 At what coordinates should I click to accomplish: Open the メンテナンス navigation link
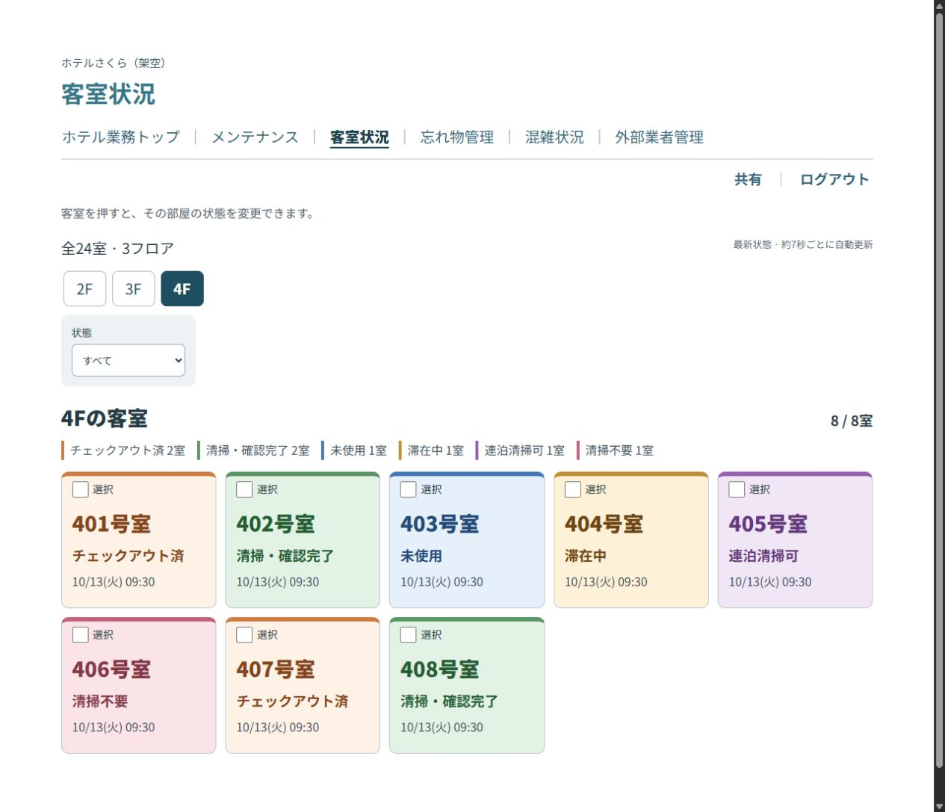[x=255, y=137]
